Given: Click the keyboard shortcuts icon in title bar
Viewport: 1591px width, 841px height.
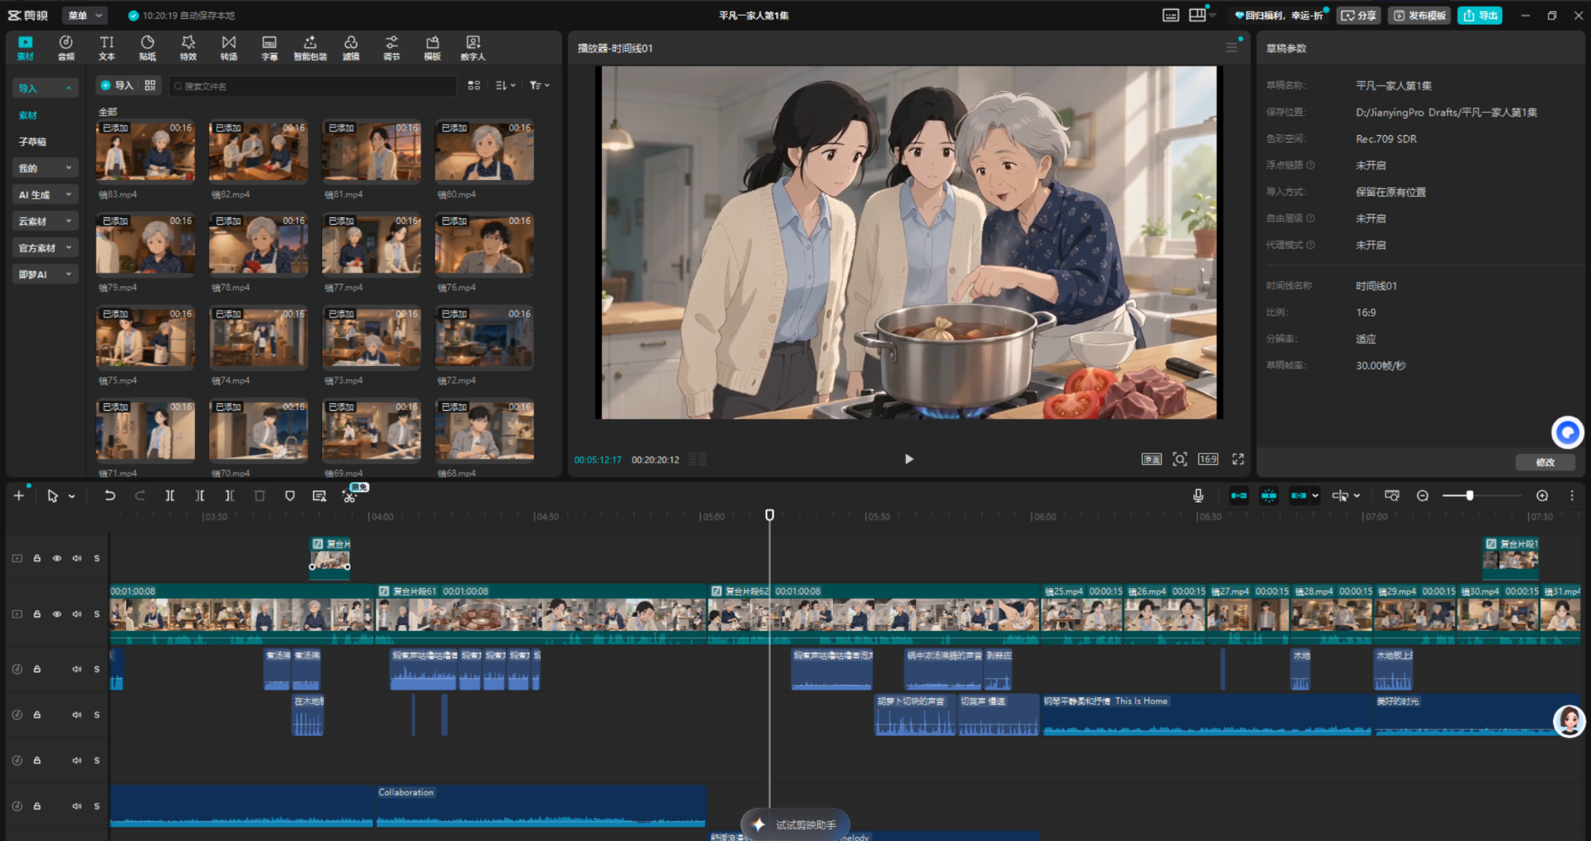Looking at the screenshot, I should tap(1170, 15).
